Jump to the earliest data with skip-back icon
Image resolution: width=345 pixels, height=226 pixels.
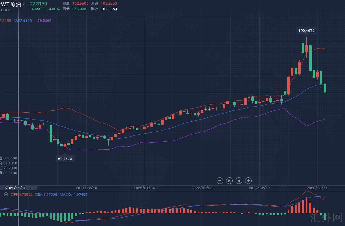(x=229, y=180)
